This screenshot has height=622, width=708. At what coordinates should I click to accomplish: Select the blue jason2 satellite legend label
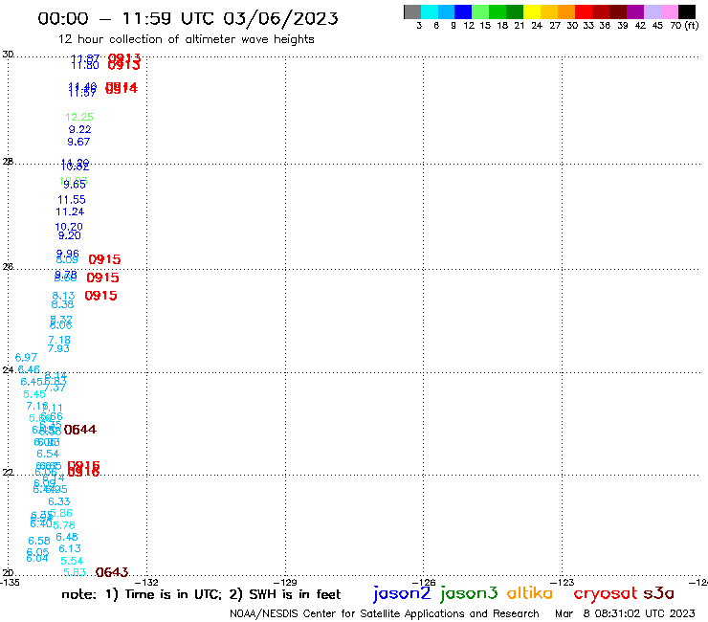pos(402,593)
